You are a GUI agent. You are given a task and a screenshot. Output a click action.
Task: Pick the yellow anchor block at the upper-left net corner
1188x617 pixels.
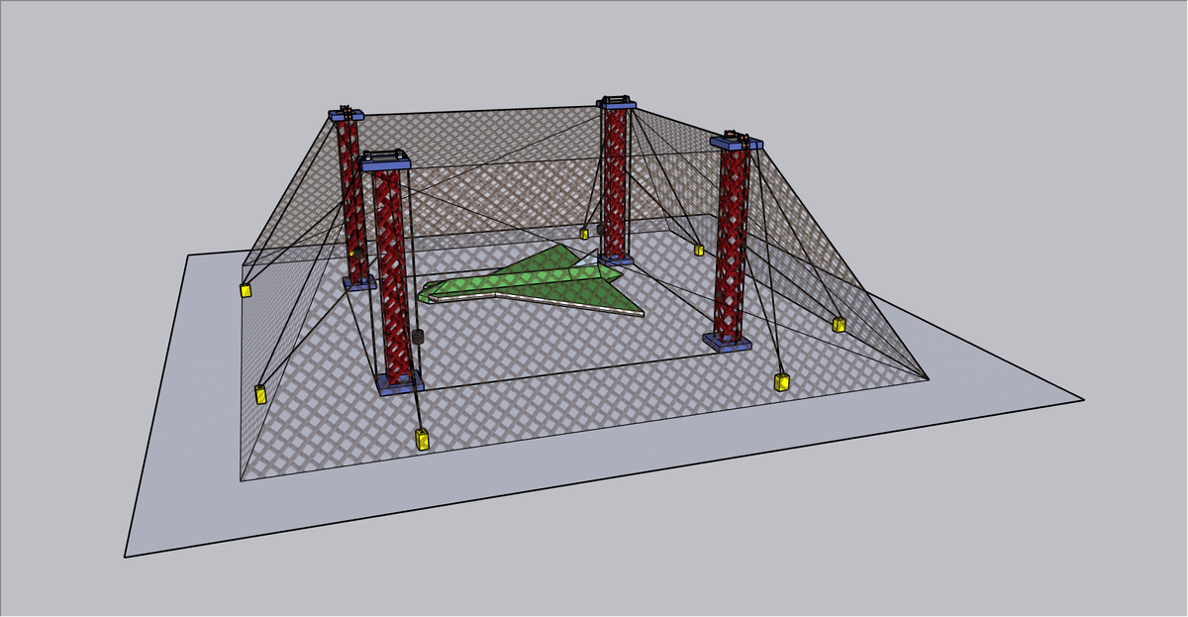[245, 290]
